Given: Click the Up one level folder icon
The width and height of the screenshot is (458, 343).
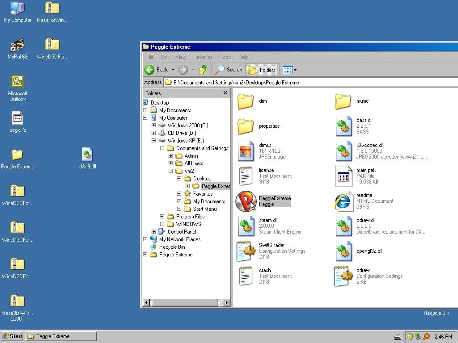Looking at the screenshot, I should 204,70.
